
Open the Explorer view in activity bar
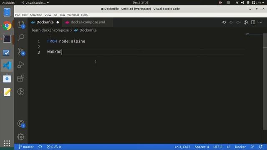coord(21,24)
